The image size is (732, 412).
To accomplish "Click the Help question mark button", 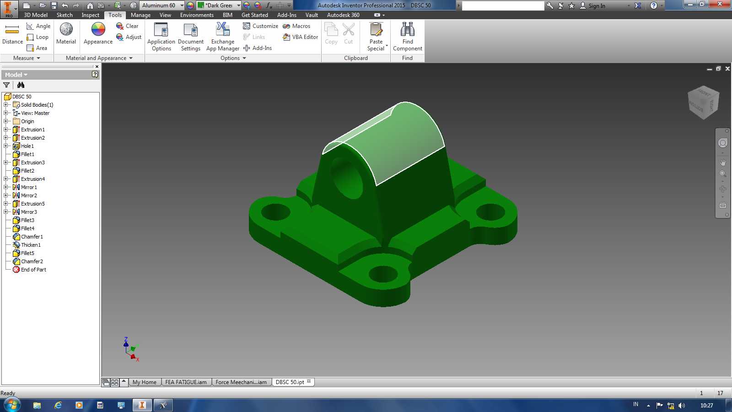I will click(x=654, y=5).
